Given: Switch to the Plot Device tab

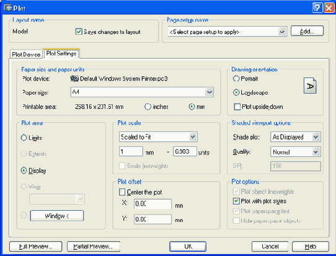Looking at the screenshot, I should pos(26,55).
